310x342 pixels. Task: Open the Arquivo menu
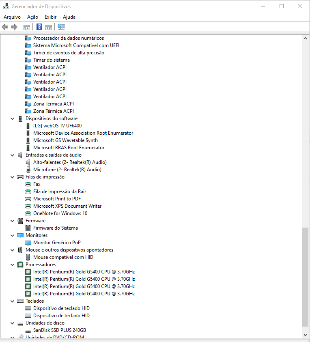[x=12, y=17]
